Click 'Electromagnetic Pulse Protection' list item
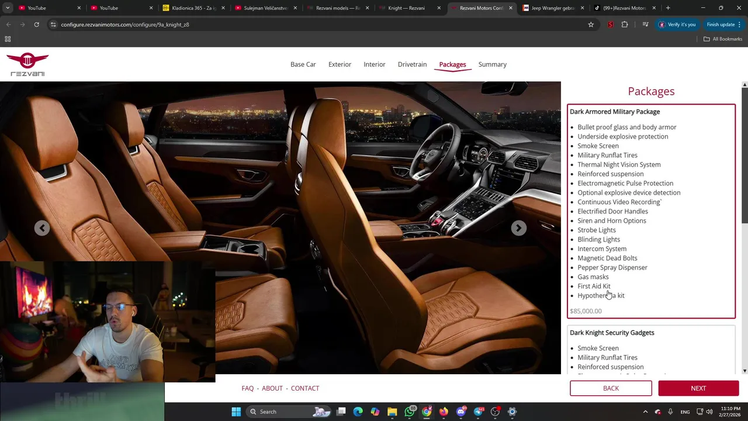Screen dimensions: 748x421 click(x=625, y=183)
